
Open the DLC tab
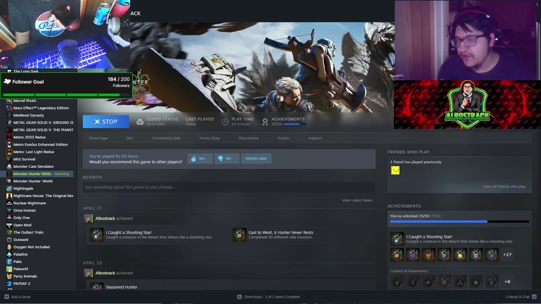point(130,138)
